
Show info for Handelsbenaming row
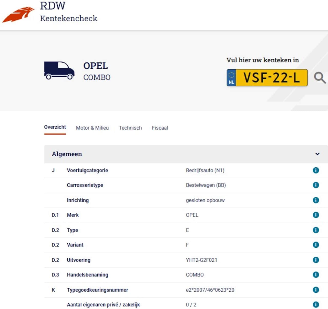pyautogui.click(x=316, y=275)
